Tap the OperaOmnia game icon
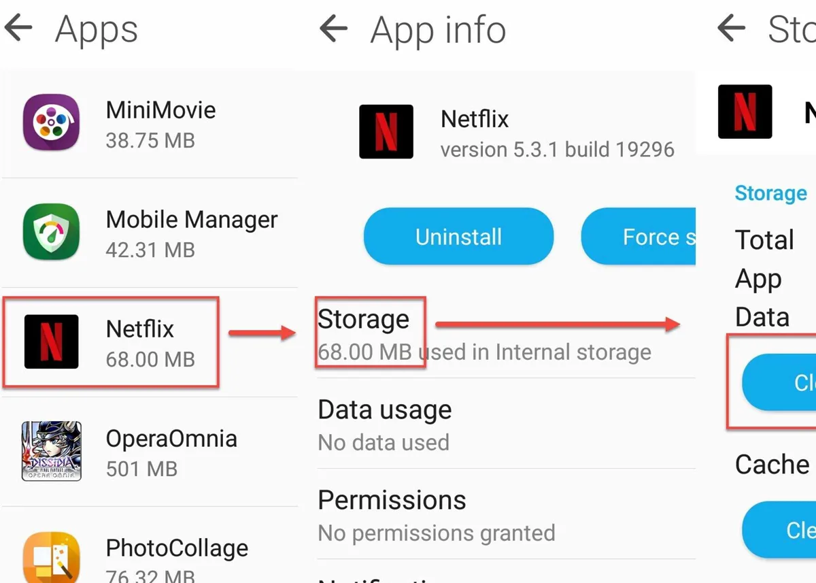Image resolution: width=816 pixels, height=583 pixels. [51, 451]
